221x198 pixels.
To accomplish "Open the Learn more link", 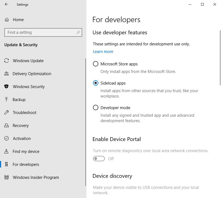I will [x=103, y=51].
